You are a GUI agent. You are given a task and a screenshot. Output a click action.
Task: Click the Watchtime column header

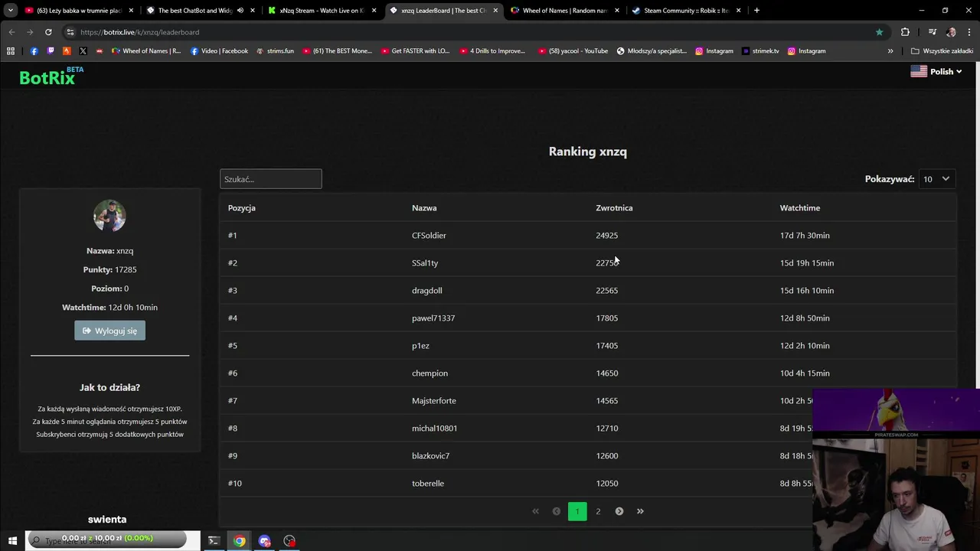point(800,208)
